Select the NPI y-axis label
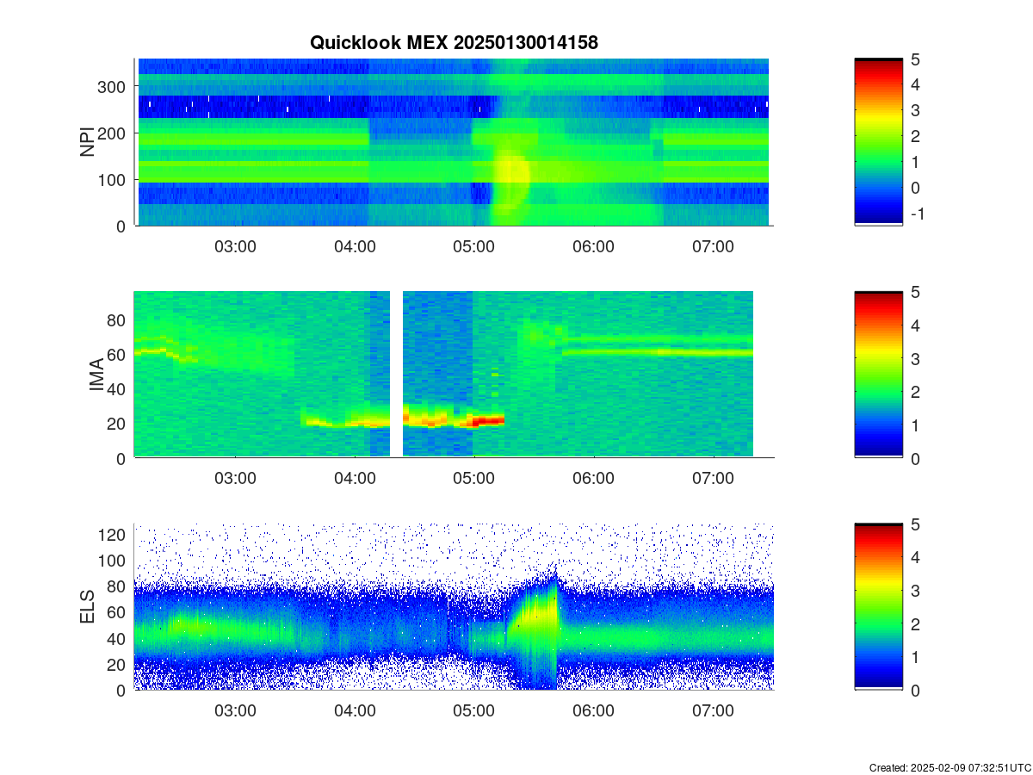The width and height of the screenshot is (1033, 775). click(88, 142)
